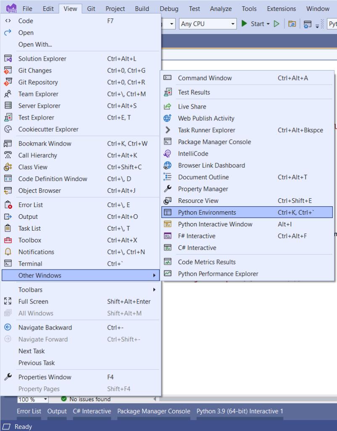Click the Python Performance Explorer icon
Screen dimensions: 337x431
tap(167, 274)
